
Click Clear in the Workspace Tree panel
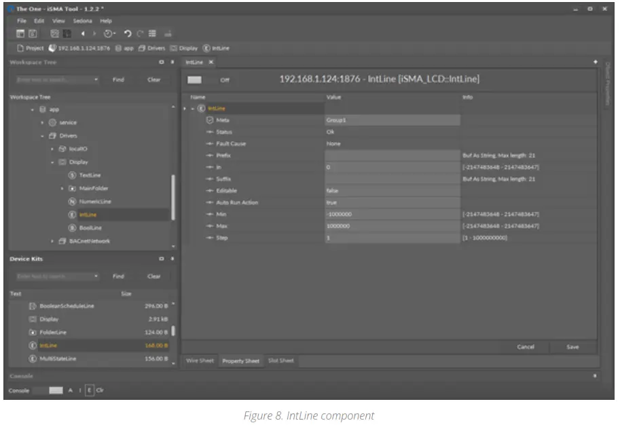click(154, 79)
